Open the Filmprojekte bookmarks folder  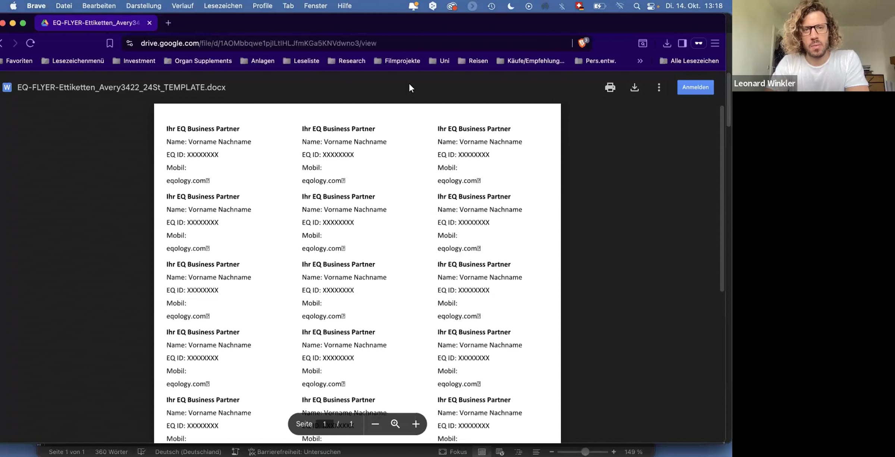pos(397,61)
